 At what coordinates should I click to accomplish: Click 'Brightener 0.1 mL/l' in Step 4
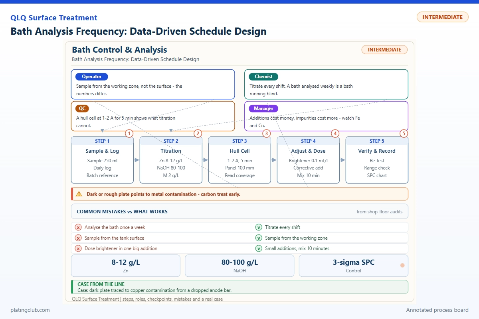[x=308, y=161]
